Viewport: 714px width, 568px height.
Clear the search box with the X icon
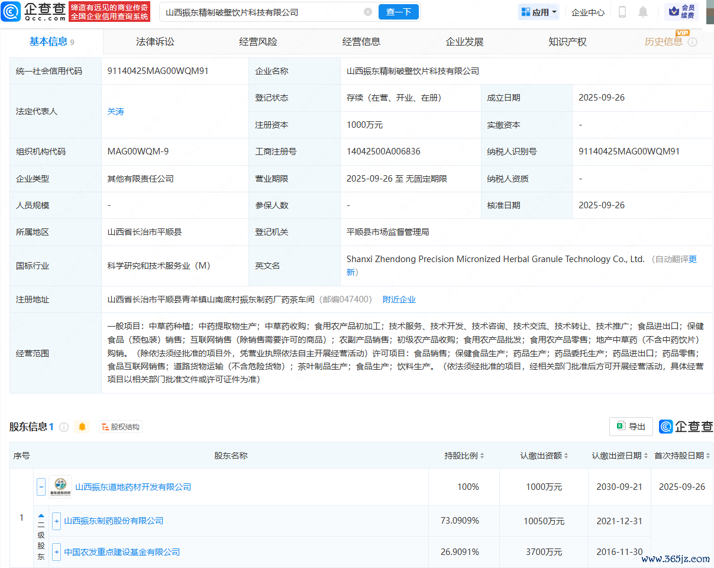pyautogui.click(x=368, y=12)
